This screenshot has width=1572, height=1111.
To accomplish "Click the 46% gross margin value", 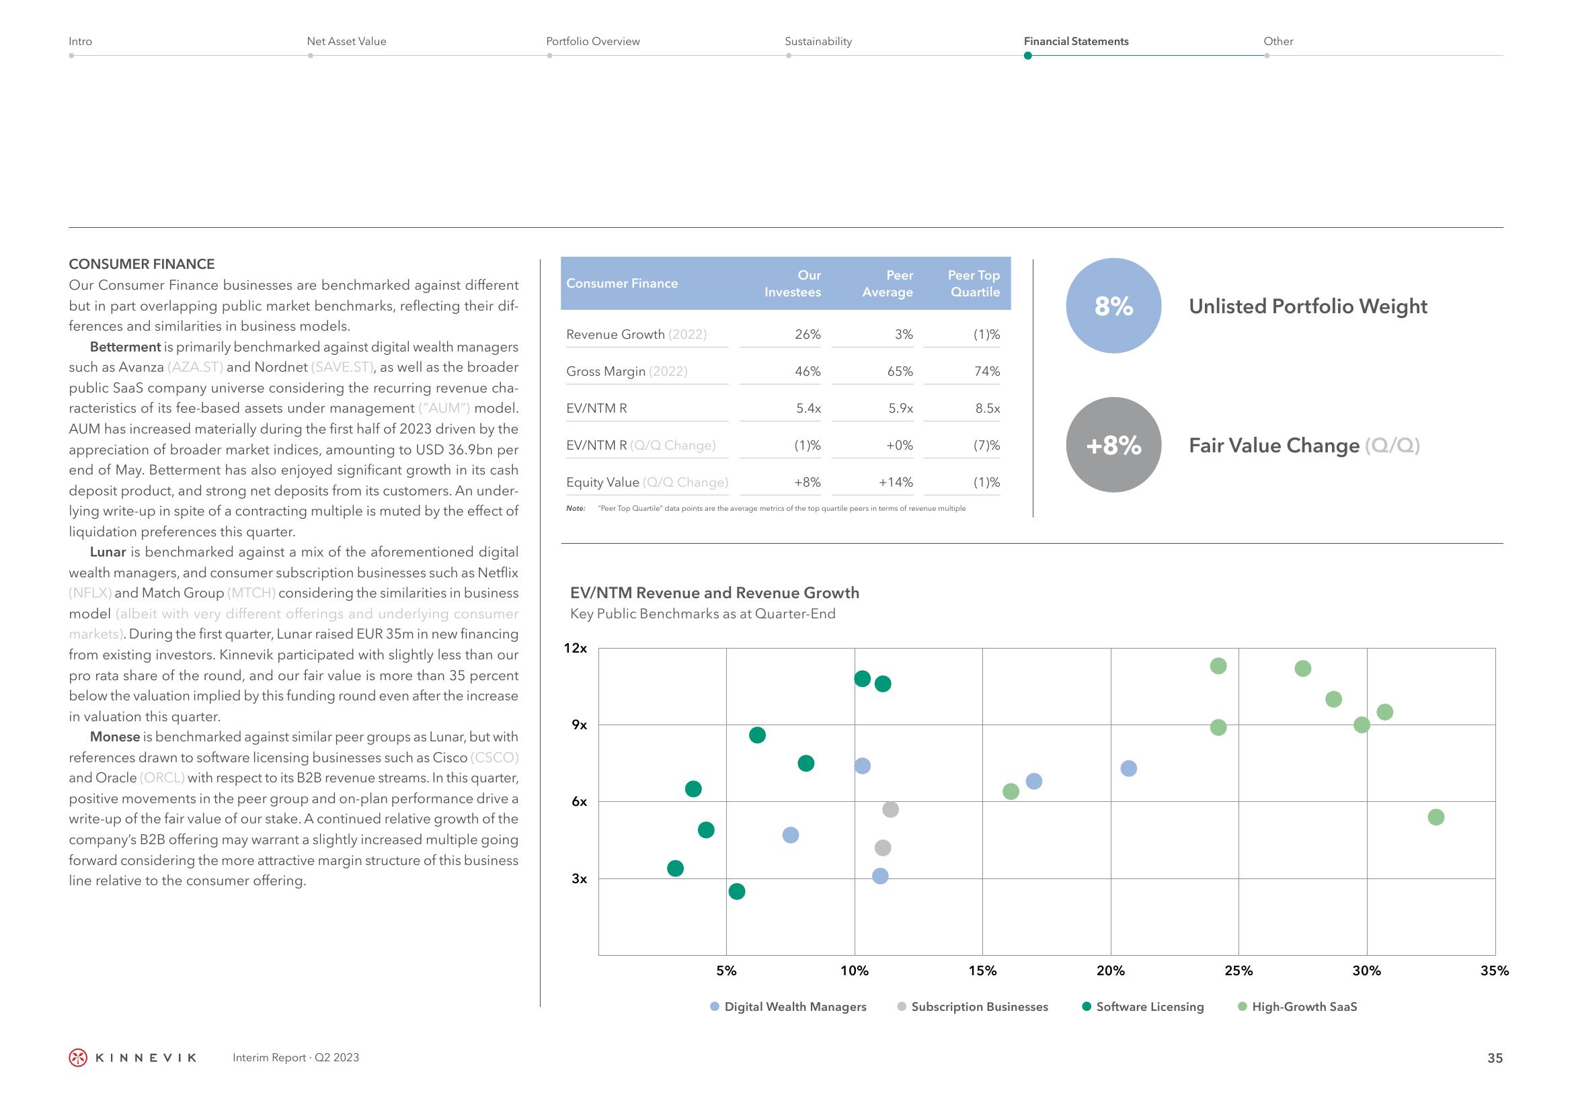I will pyautogui.click(x=808, y=371).
